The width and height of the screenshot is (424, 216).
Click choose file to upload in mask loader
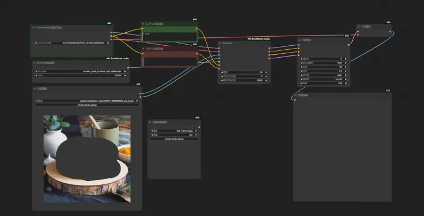(174, 139)
